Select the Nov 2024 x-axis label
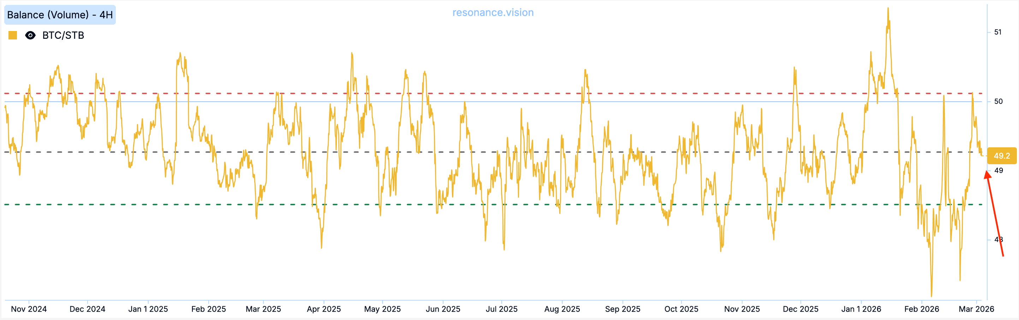Screen dimensions: 1019x320 29,309
